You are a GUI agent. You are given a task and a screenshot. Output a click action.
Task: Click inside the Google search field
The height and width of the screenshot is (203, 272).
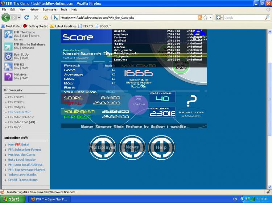244,18
